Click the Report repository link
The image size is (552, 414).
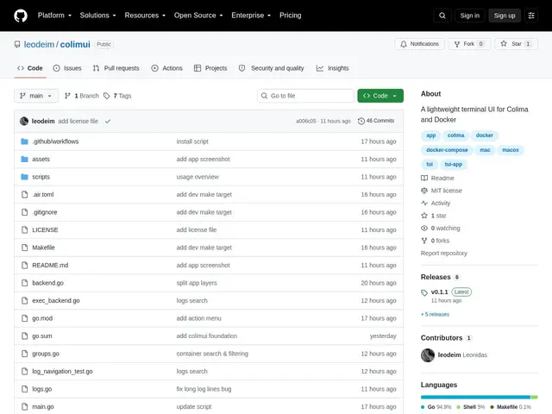[444, 253]
